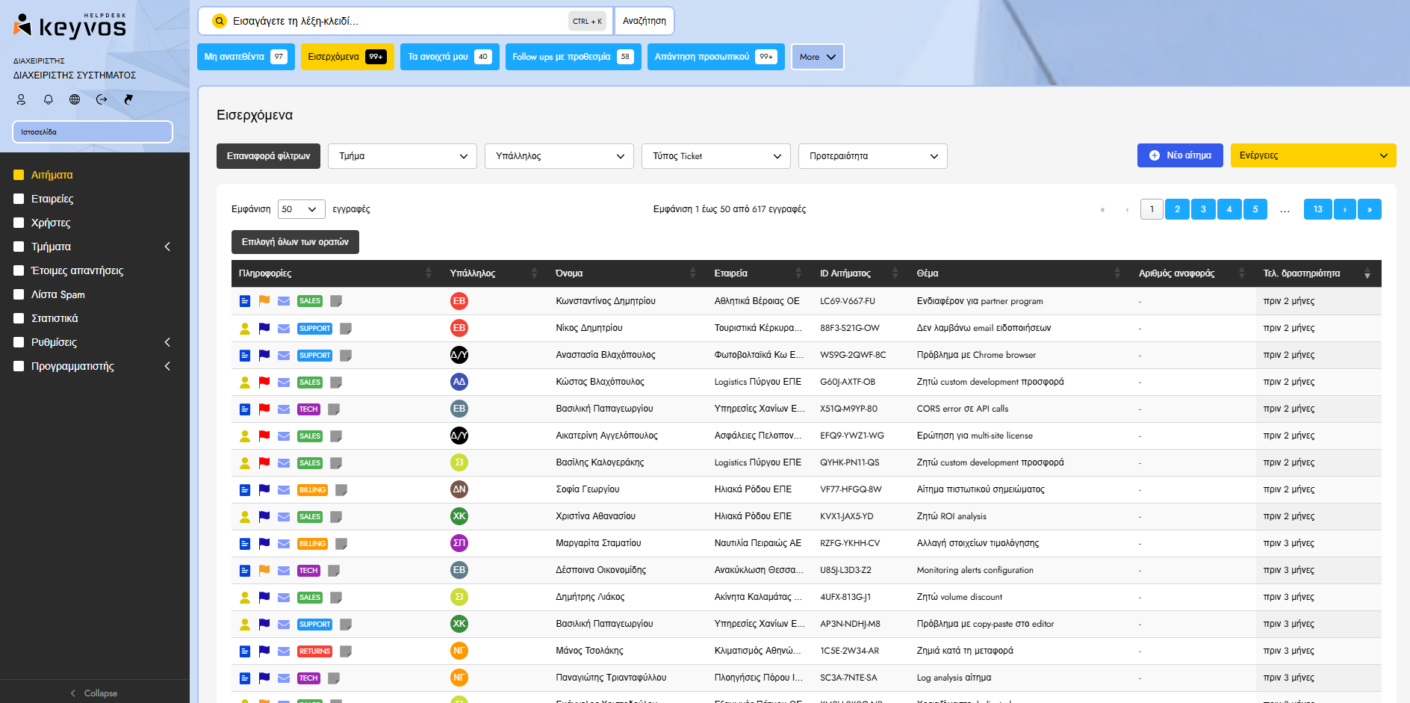1410x703 pixels.
Task: Click the note icon in Δημήτρης Λιάκος row
Action: 336,597
